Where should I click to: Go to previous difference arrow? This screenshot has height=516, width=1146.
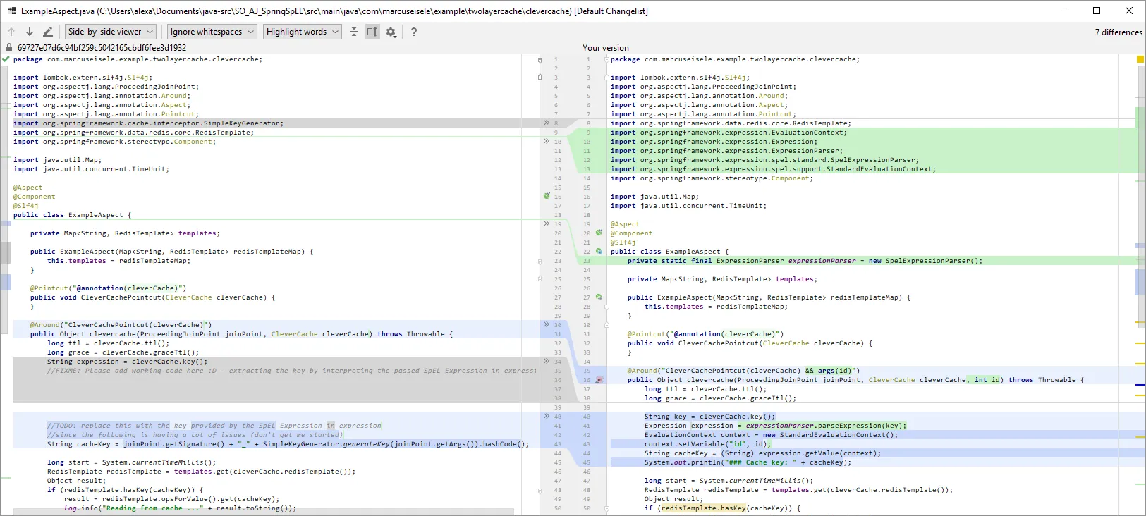pos(11,32)
